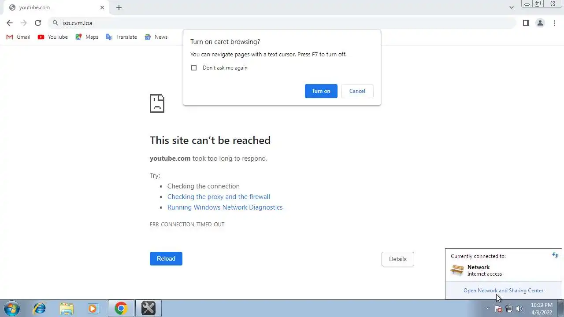564x317 pixels.
Task: Expand the tab search chevron
Action: click(x=512, y=7)
